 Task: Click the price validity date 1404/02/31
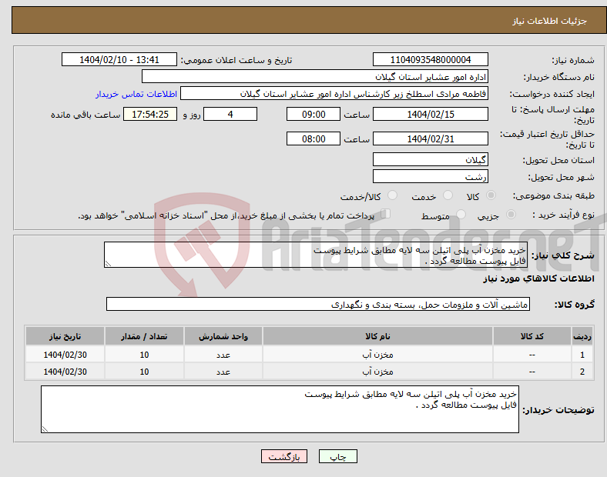click(x=430, y=138)
